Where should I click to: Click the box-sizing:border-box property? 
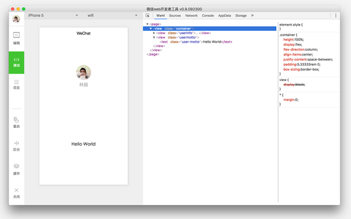(x=301, y=69)
